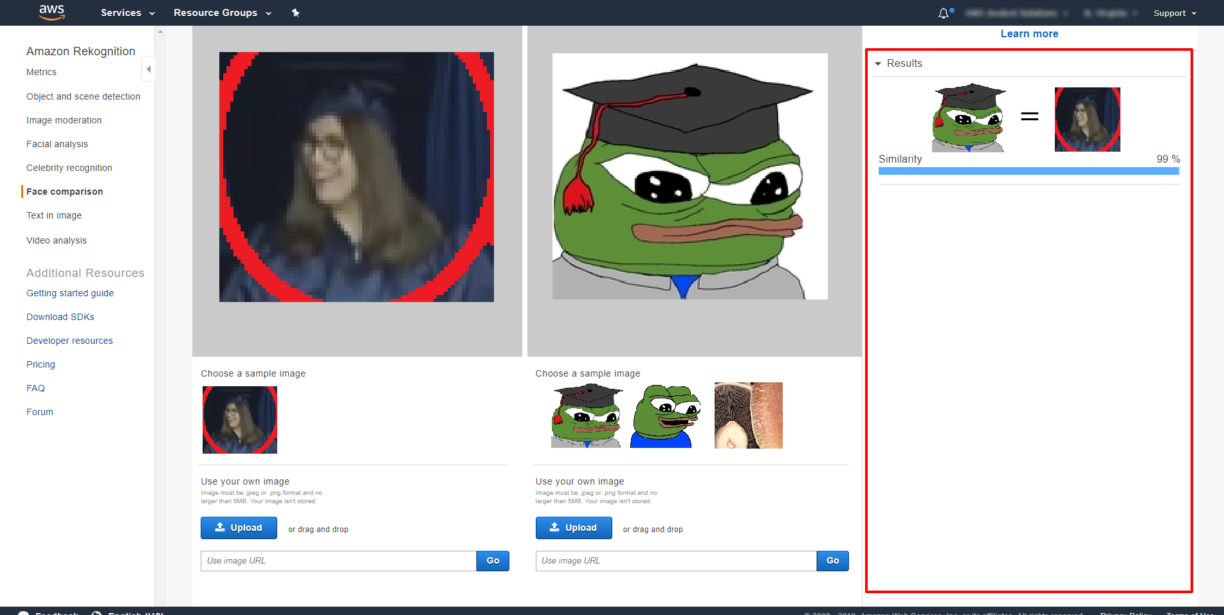Viewport: 1224px width, 615px height.
Task: Open Metrics in the sidebar
Action: [41, 72]
